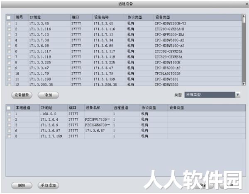Click the 添加 add button
Screen dimensions: 249x194
click(x=48, y=95)
